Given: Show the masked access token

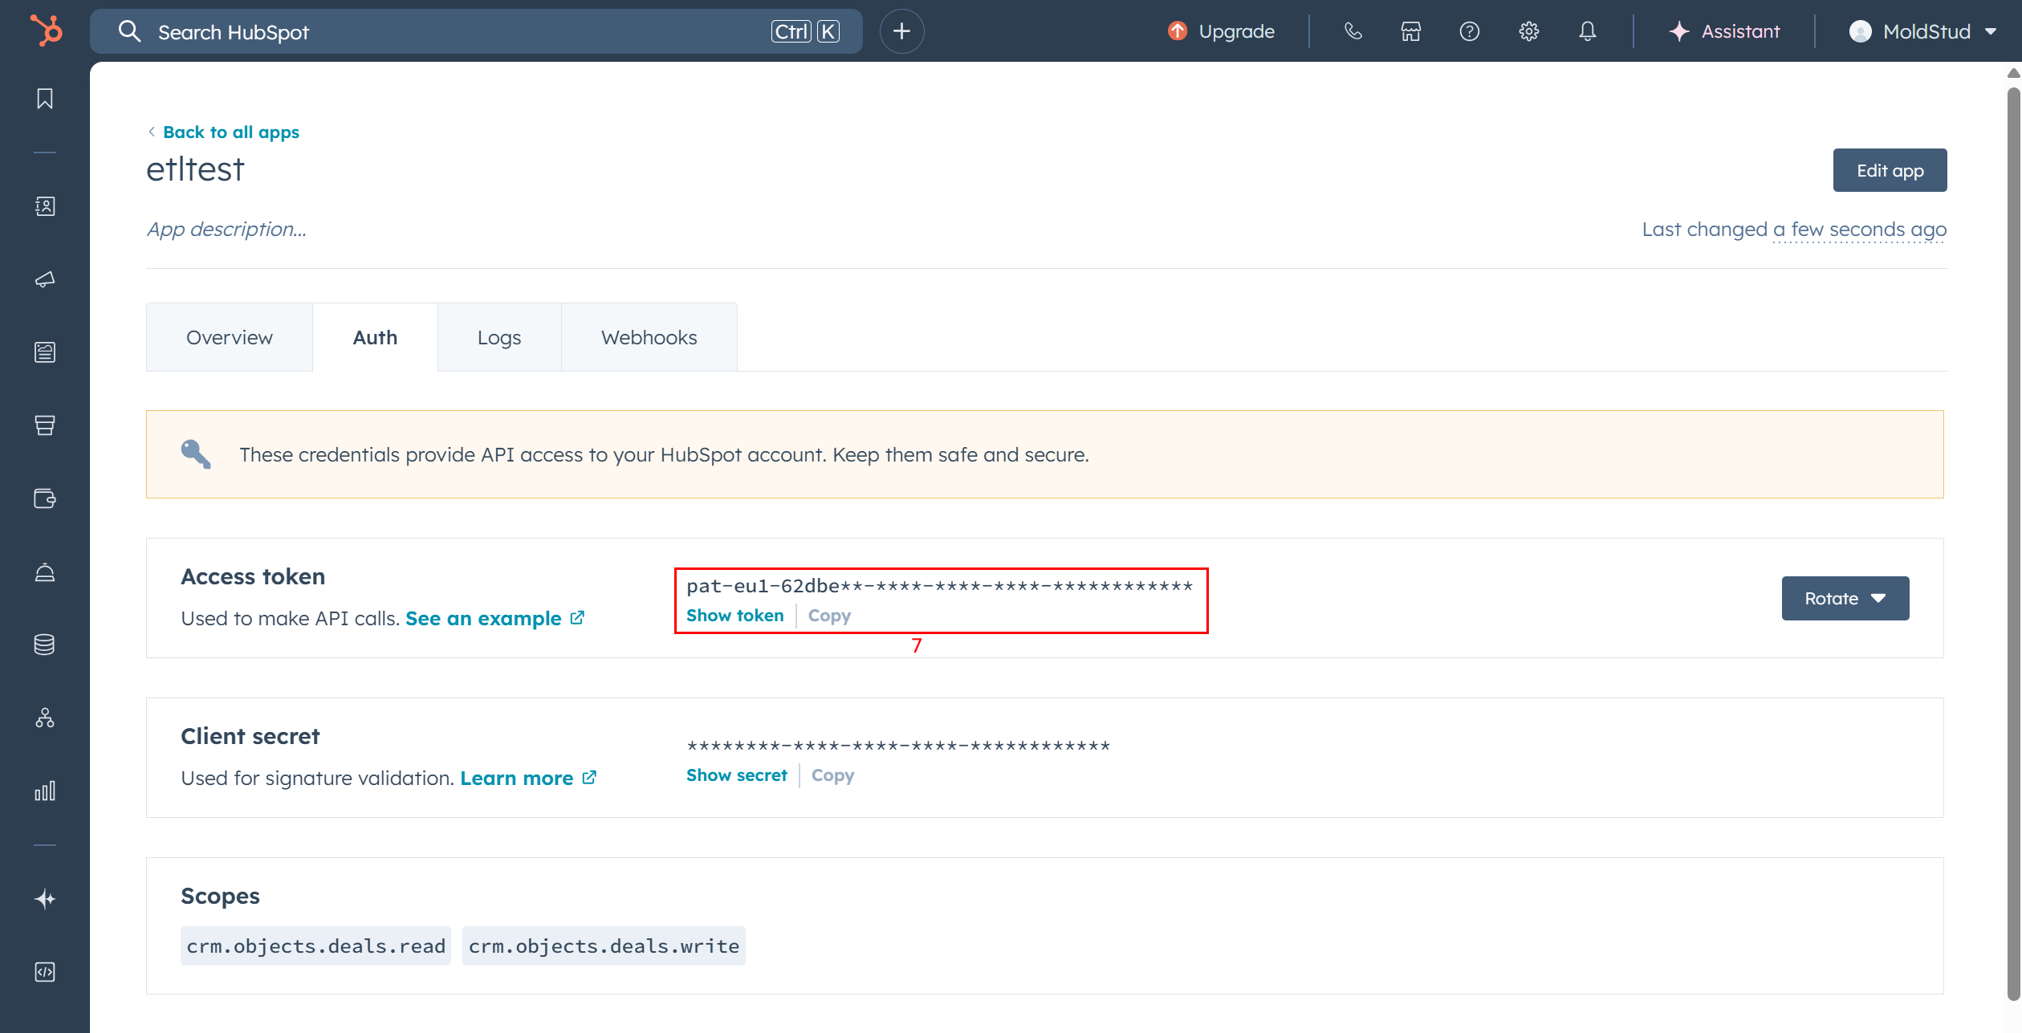Looking at the screenshot, I should [x=734, y=615].
